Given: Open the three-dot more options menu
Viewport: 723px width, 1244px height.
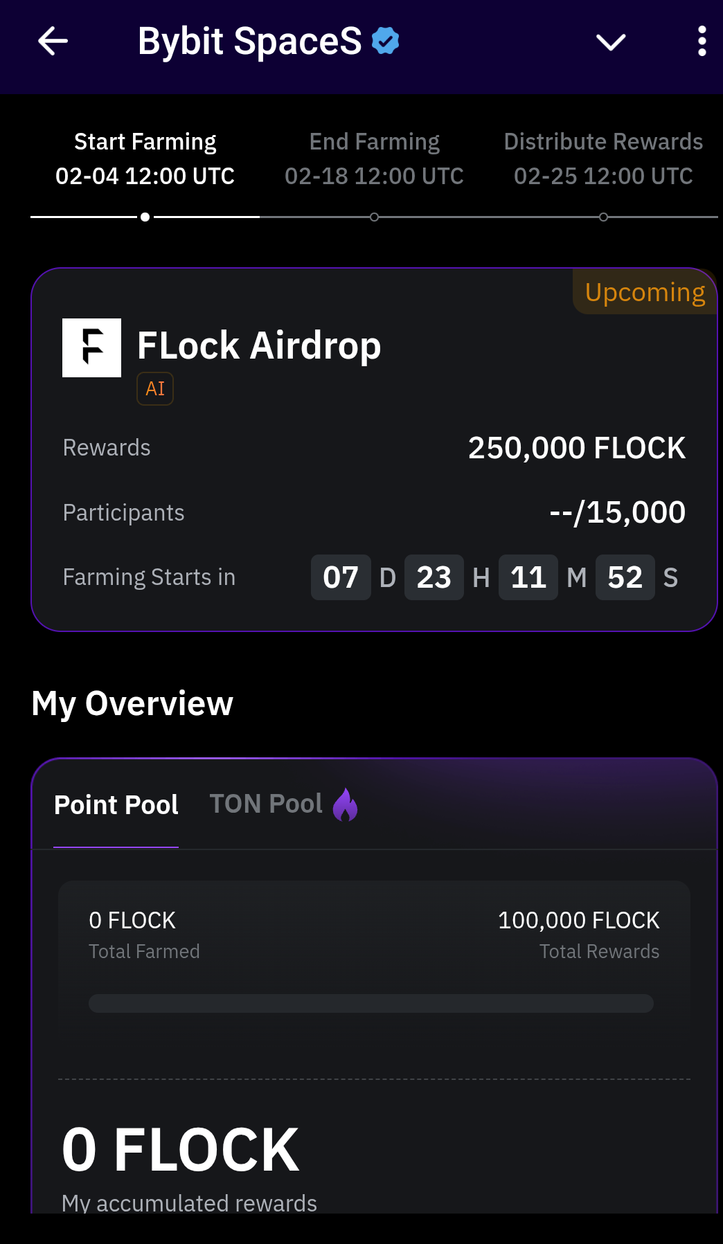Looking at the screenshot, I should pos(702,42).
